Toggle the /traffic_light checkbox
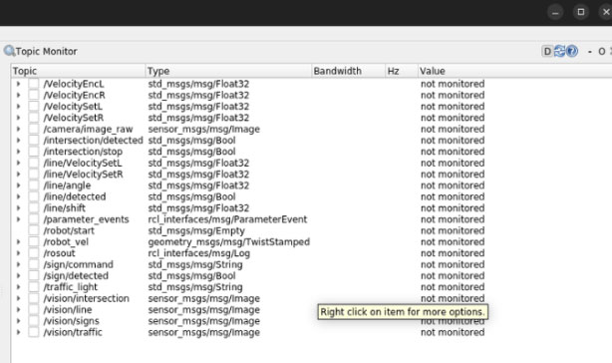 pyautogui.click(x=34, y=287)
